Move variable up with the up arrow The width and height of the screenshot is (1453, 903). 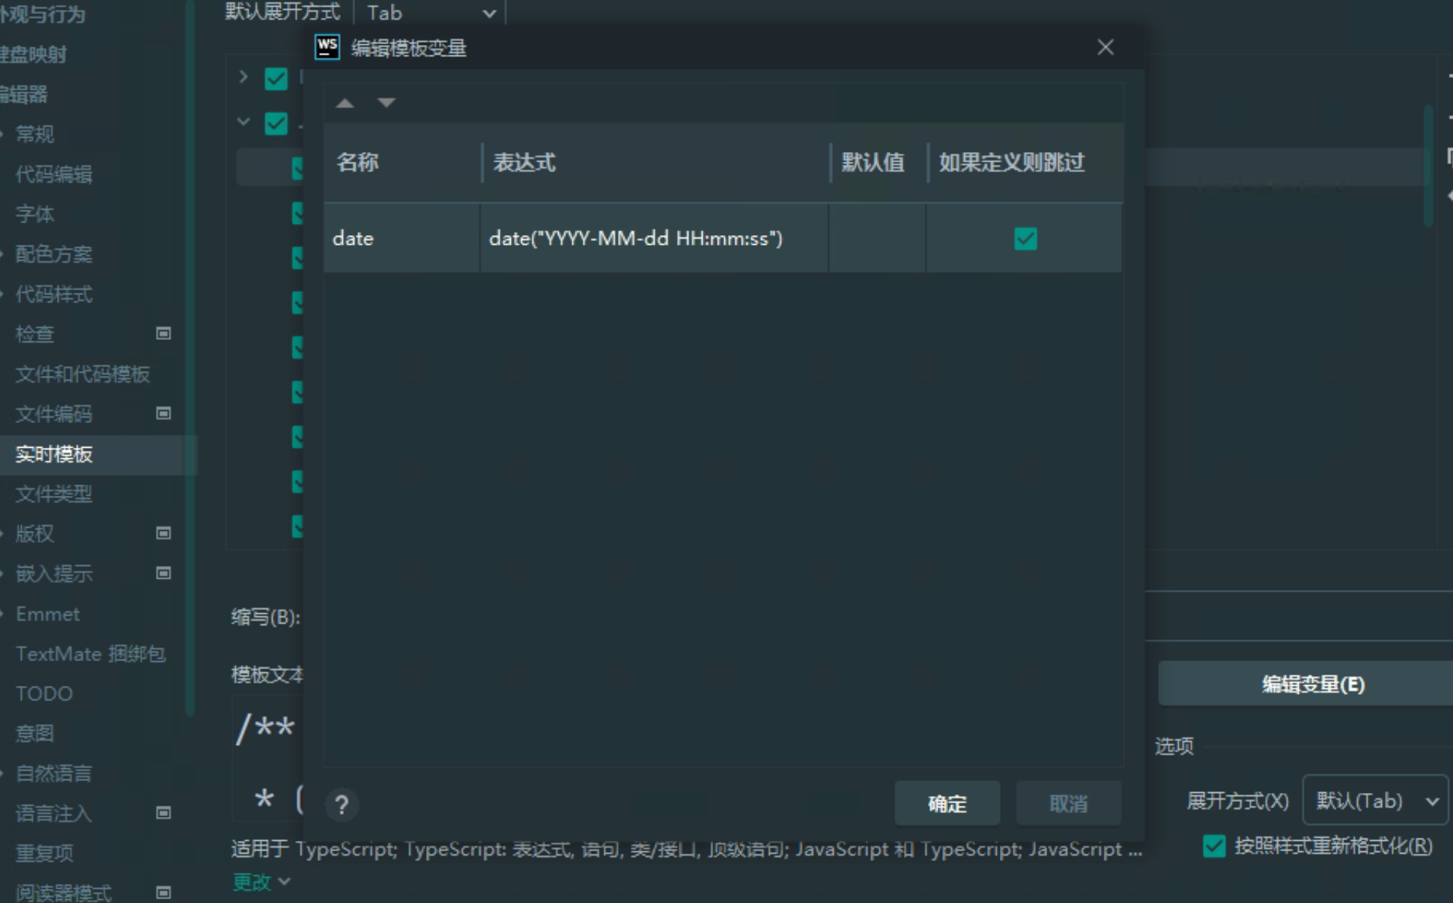point(345,103)
